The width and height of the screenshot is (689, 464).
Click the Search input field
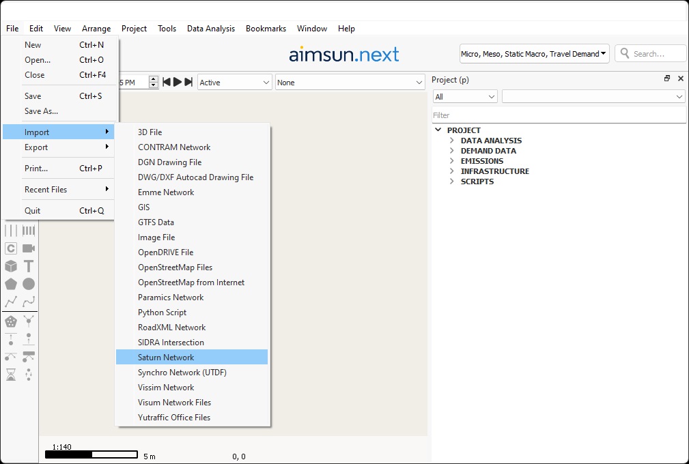[650, 53]
